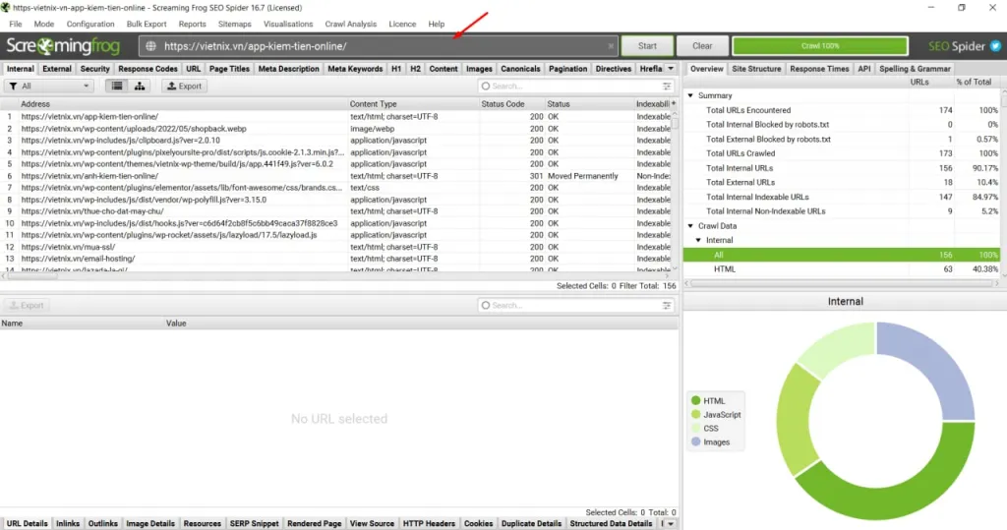Clear the URL field with the X icon
The image size is (1007, 530).
[611, 46]
